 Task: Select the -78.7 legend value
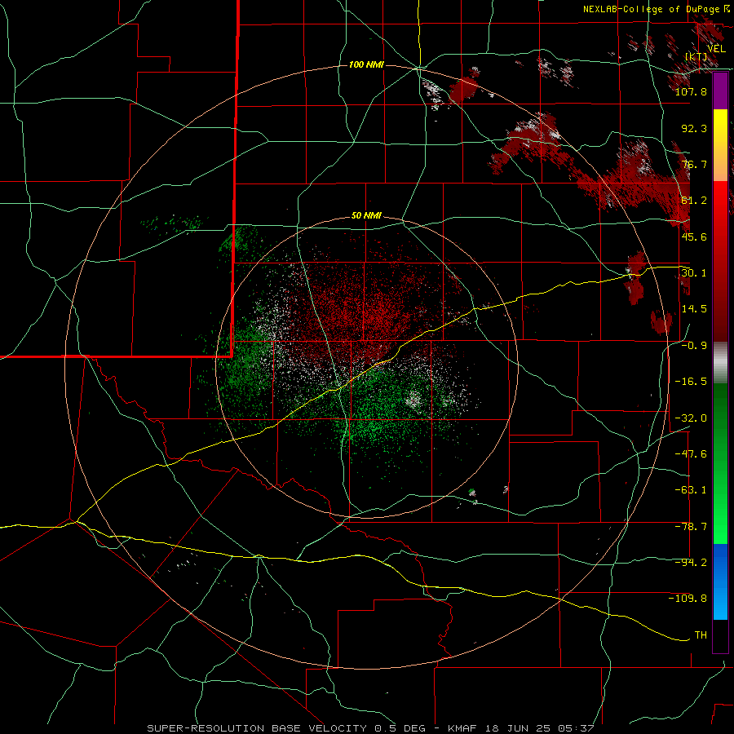tap(691, 527)
